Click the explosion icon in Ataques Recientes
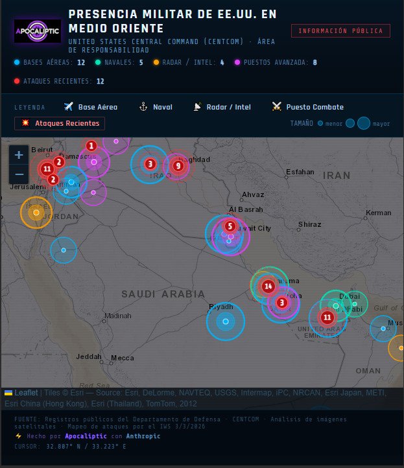The height and width of the screenshot is (468, 404). click(26, 123)
